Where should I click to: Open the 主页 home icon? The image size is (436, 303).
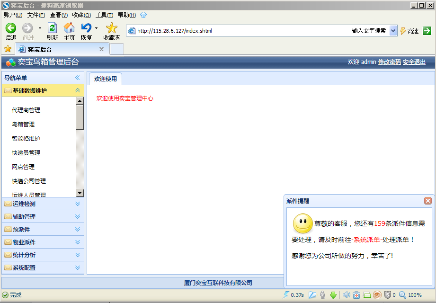[69, 28]
